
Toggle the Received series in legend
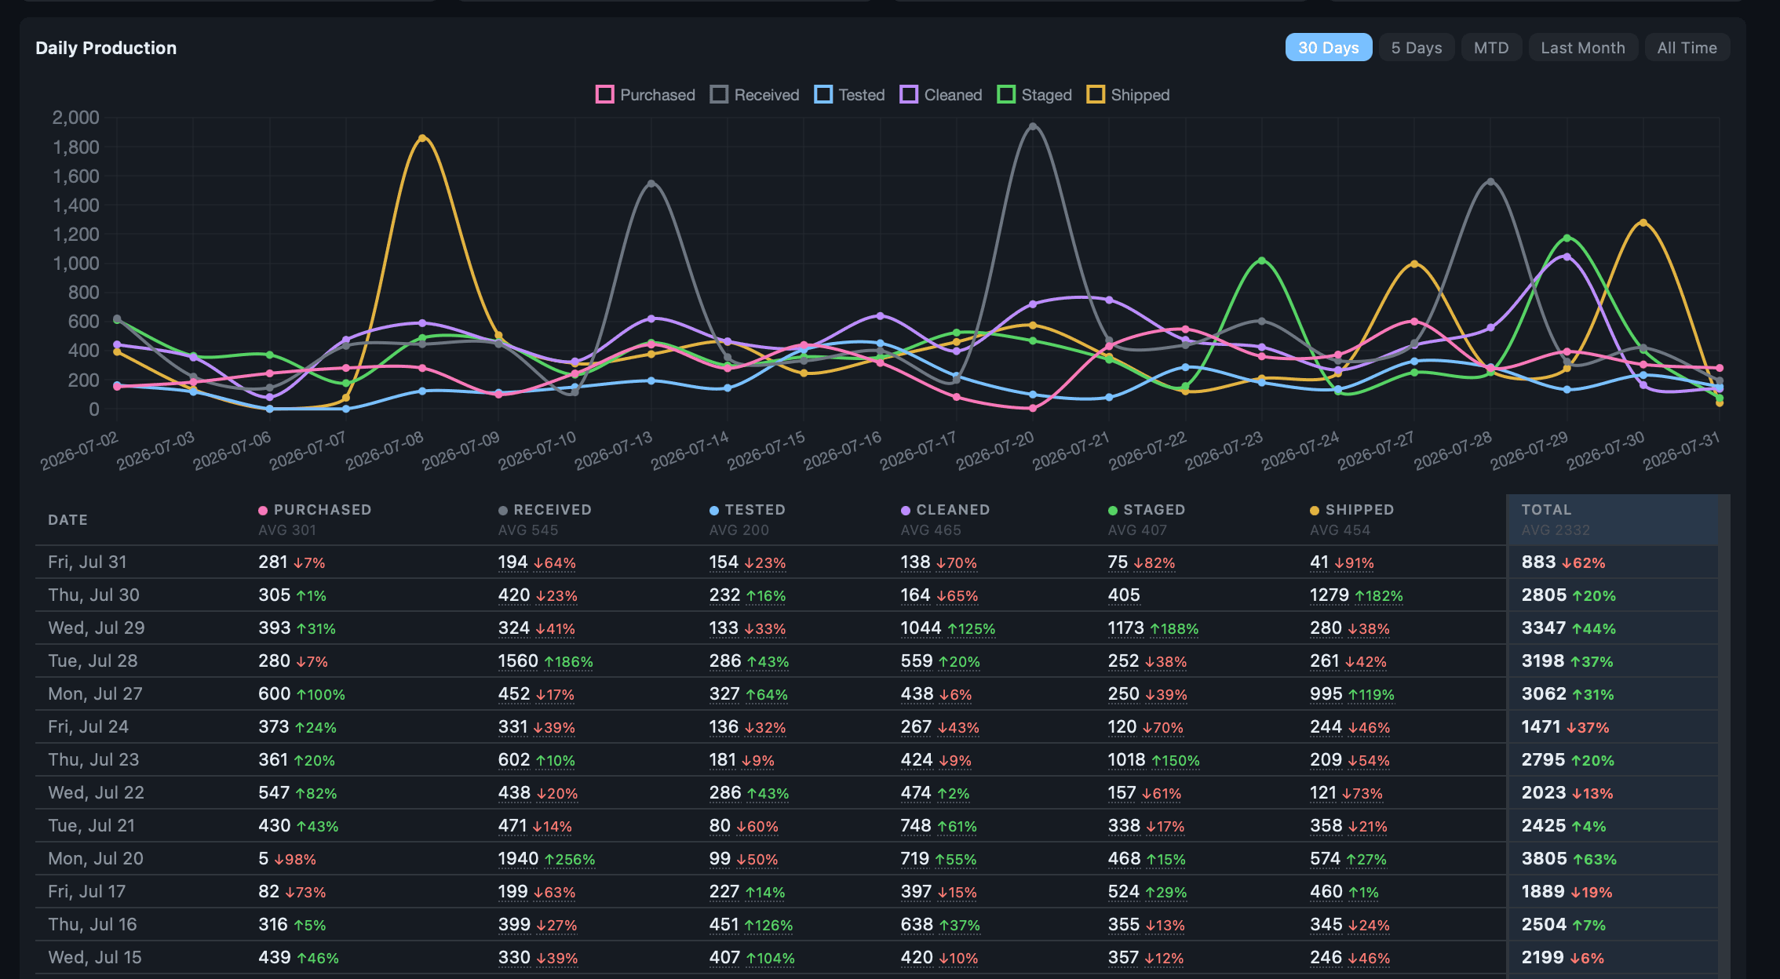click(x=754, y=95)
